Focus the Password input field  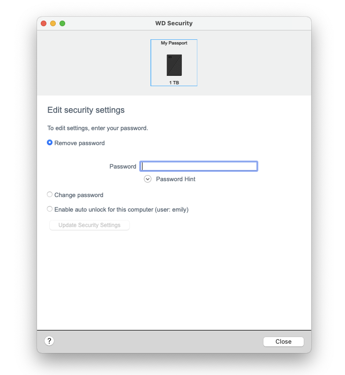click(199, 166)
